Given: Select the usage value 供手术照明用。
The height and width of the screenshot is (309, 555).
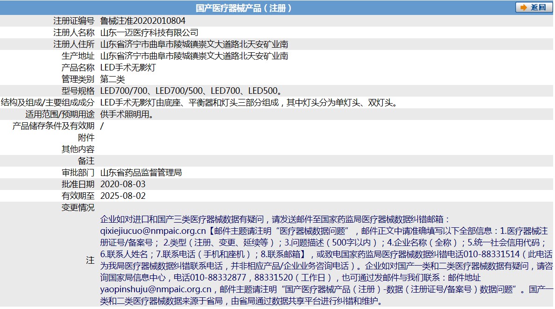Looking at the screenshot, I should coord(127,114).
